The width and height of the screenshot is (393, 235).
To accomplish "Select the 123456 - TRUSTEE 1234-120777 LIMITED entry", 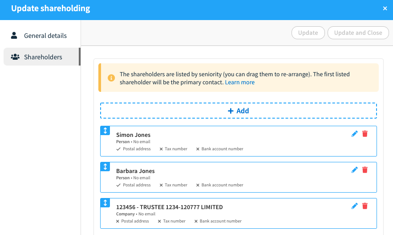I will click(x=170, y=207).
